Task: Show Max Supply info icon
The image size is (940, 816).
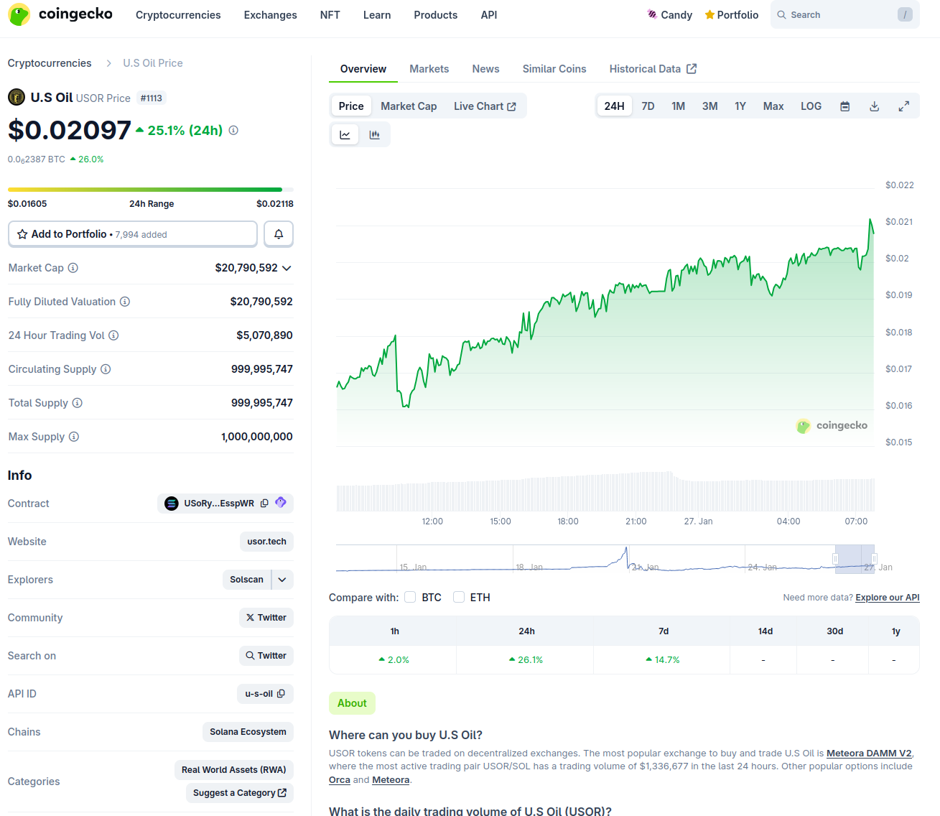Action: click(x=74, y=437)
